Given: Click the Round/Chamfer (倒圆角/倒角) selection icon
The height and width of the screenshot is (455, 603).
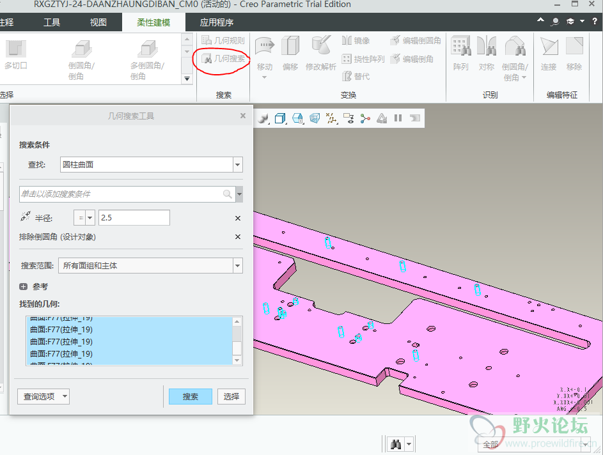Looking at the screenshot, I should [81, 49].
